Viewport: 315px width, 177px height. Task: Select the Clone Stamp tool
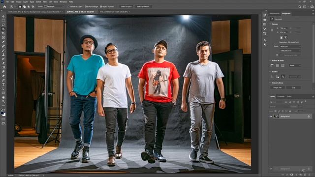3,55
